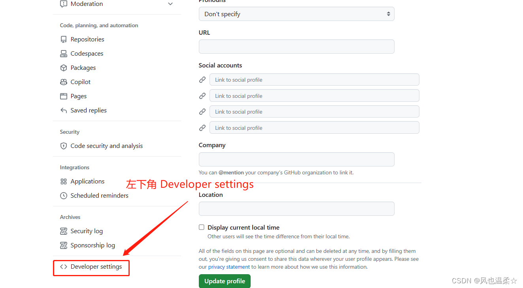Click the Developer settings code brackets icon

click(64, 267)
